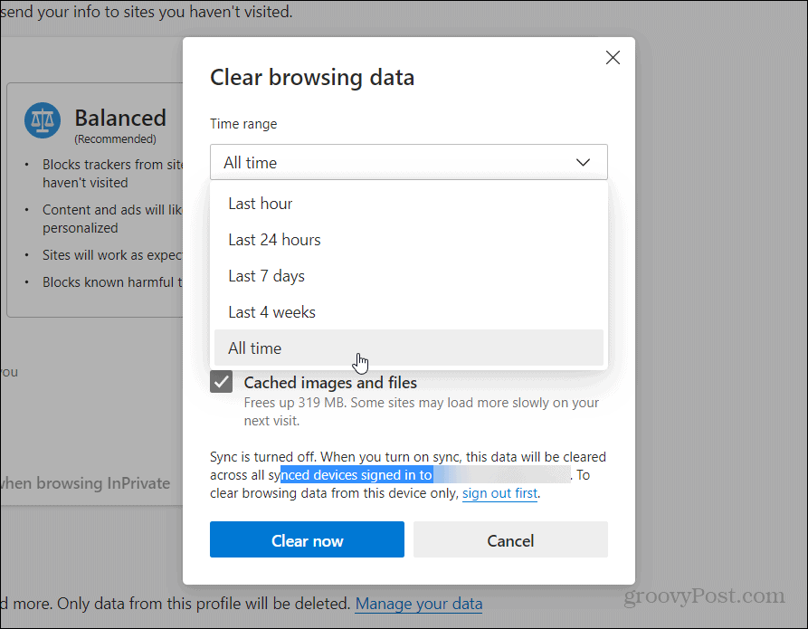
Task: Click the dropdown chevron arrow
Action: point(583,162)
